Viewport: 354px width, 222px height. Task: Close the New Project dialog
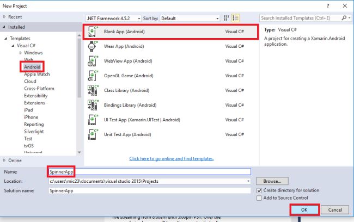pos(345,5)
